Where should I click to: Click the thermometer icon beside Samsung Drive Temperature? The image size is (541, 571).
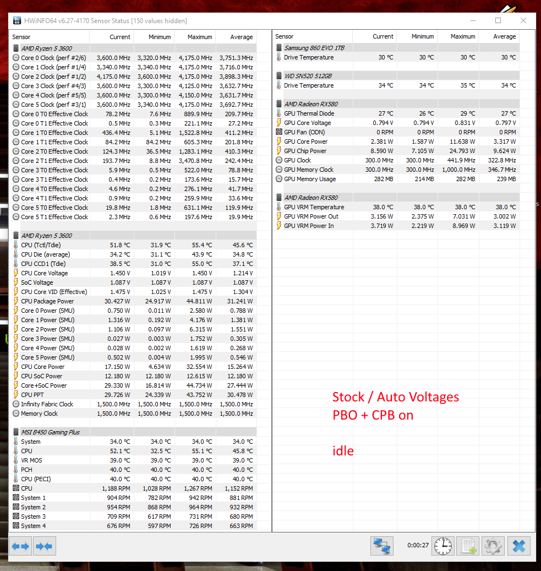click(279, 57)
